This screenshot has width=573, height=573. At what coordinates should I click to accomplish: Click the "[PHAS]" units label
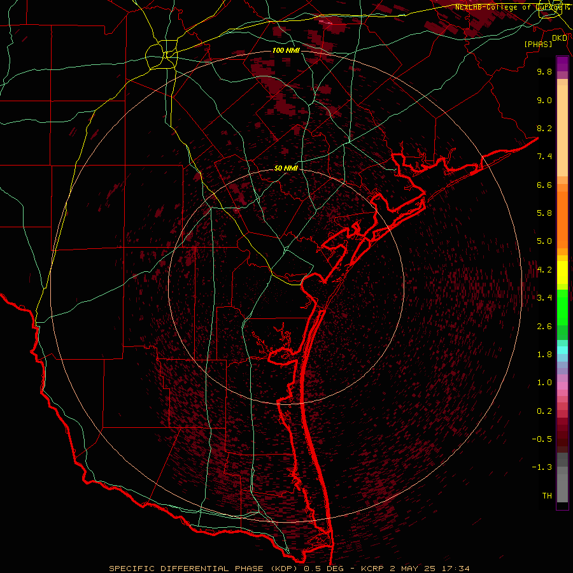tap(538, 45)
